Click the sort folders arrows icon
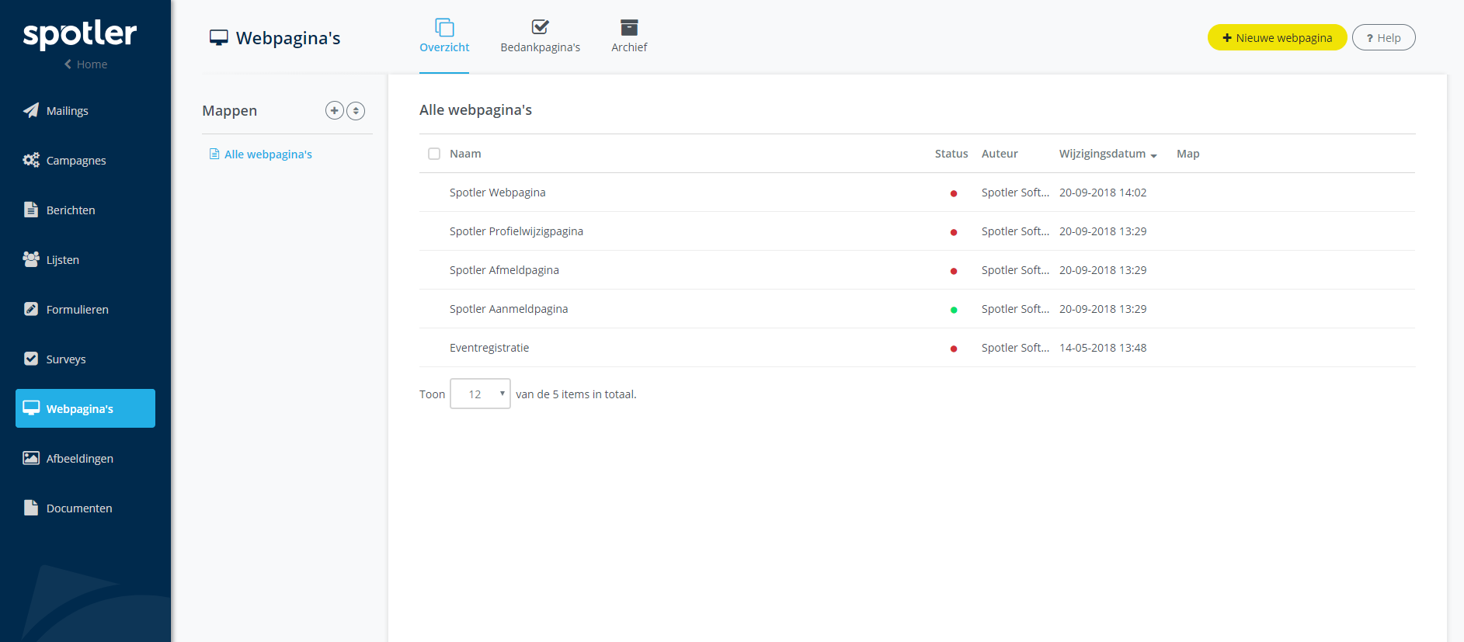This screenshot has height=642, width=1464. (x=356, y=110)
